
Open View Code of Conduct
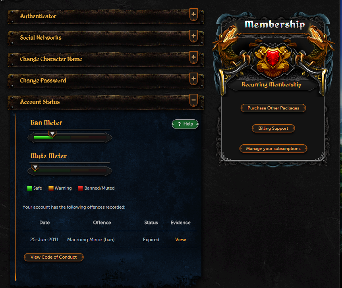pyautogui.click(x=54, y=257)
